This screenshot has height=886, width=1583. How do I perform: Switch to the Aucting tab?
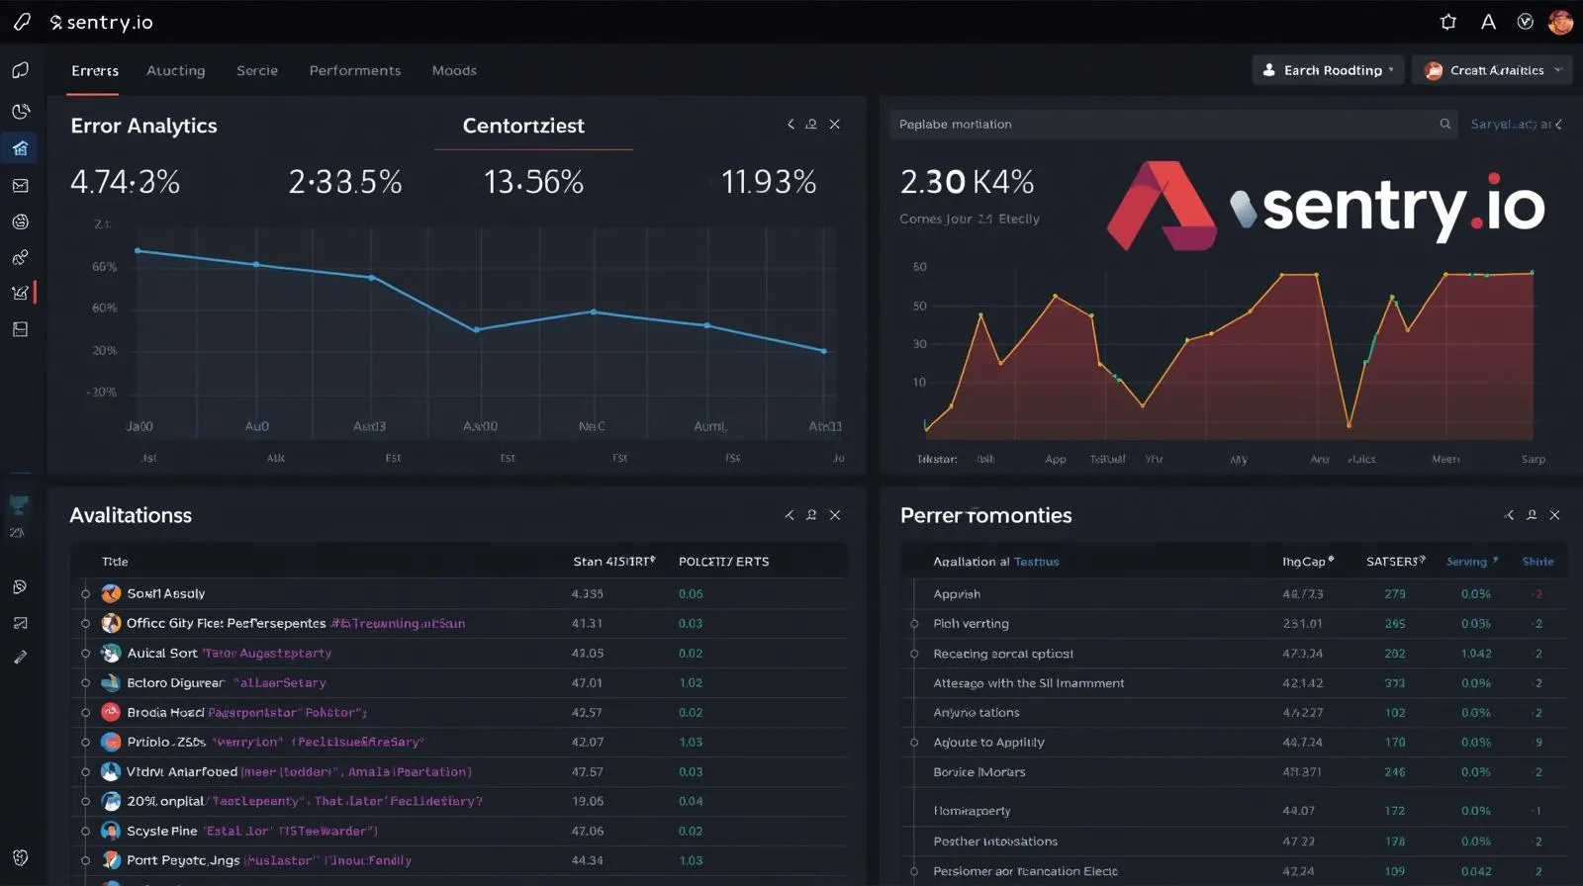(x=176, y=70)
